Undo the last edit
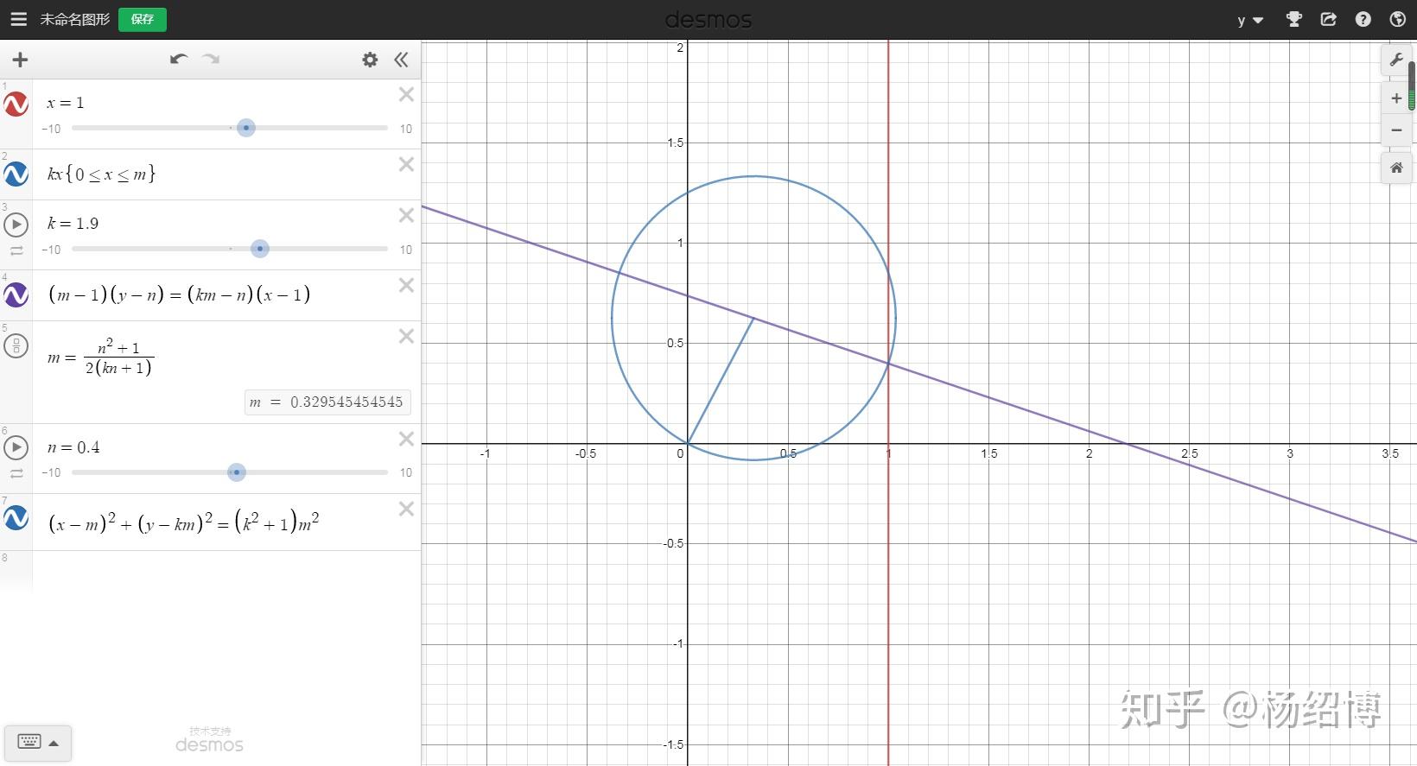 (x=179, y=59)
